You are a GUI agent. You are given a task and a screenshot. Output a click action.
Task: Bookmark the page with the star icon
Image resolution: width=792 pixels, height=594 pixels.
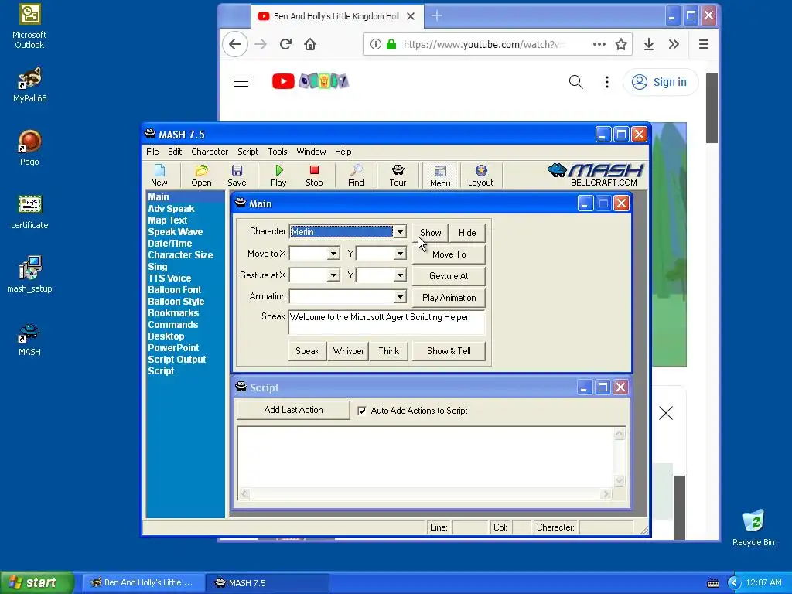(621, 44)
